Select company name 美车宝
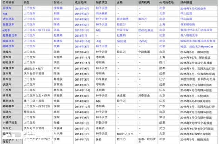 [7, 79]
